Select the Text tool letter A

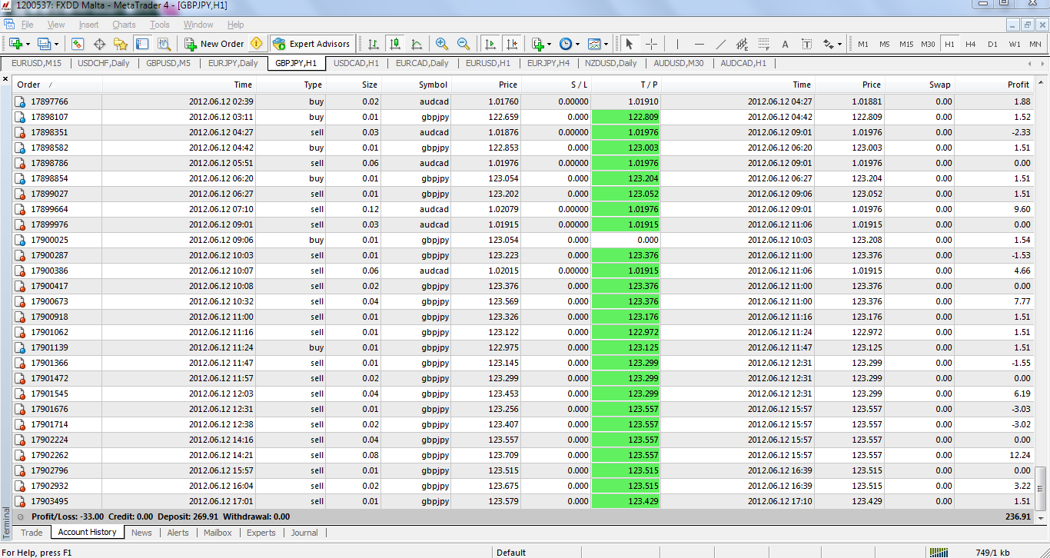pos(785,44)
